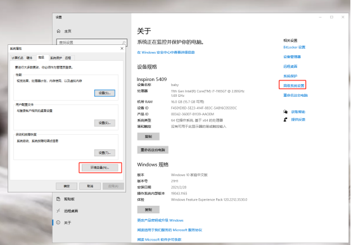
Task: Open 更改产品密钥或升级 Windows link
Action: click(160, 220)
